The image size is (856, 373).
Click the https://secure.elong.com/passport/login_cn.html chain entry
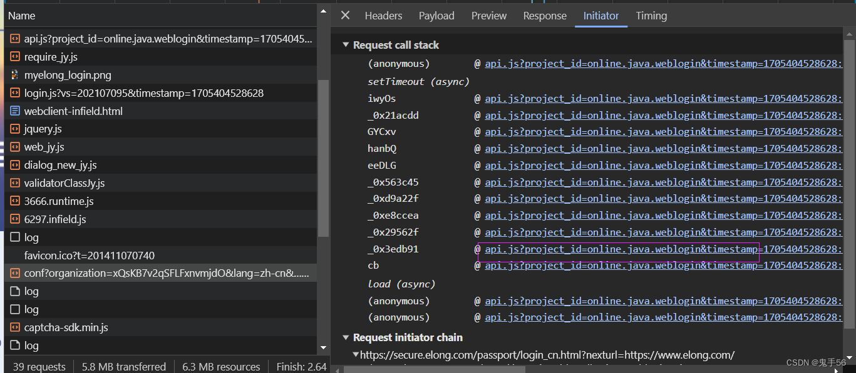(547, 355)
